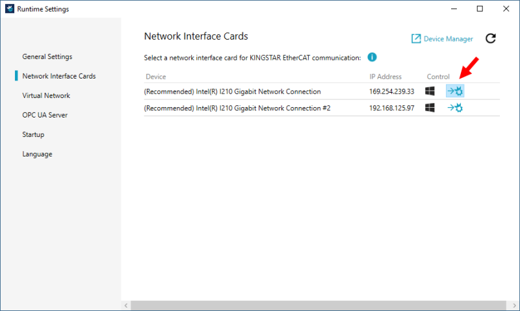Screen dimensions: 520x311
Task: Assign first network card to KINGSTAR control
Action: coord(455,92)
